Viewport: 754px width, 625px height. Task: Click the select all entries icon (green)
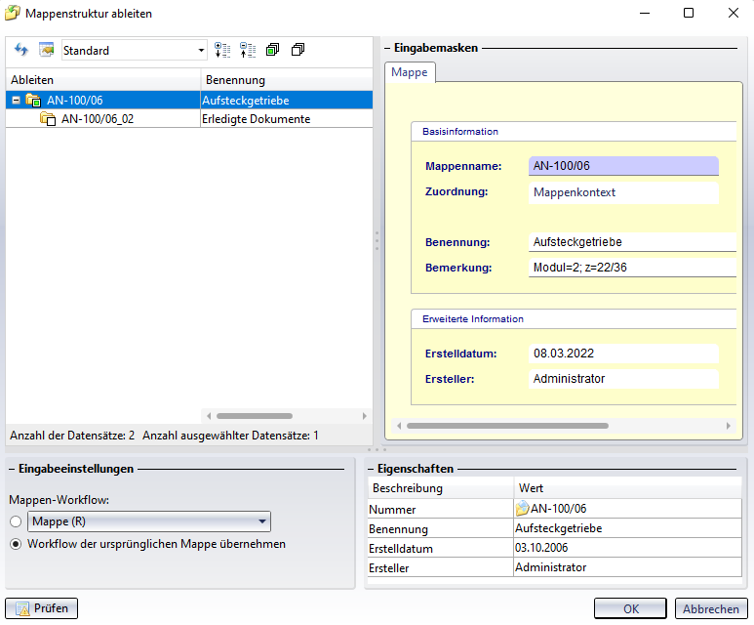coord(272,50)
